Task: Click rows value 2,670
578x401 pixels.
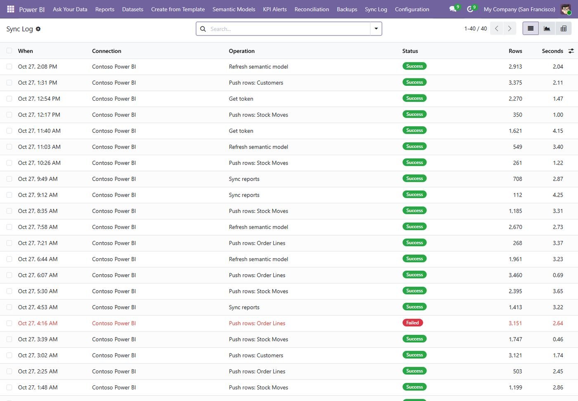Action: pos(515,227)
